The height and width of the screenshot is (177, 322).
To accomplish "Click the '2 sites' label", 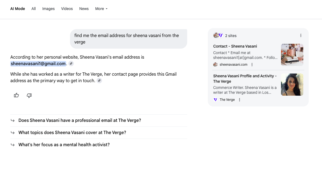I will coord(231,35).
